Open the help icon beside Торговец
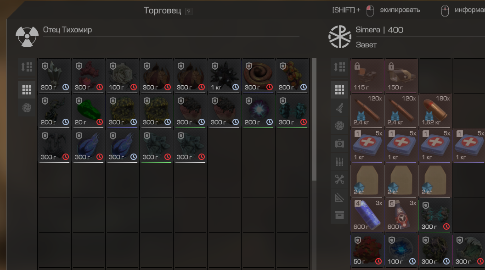The height and width of the screenshot is (270, 485). click(x=188, y=11)
